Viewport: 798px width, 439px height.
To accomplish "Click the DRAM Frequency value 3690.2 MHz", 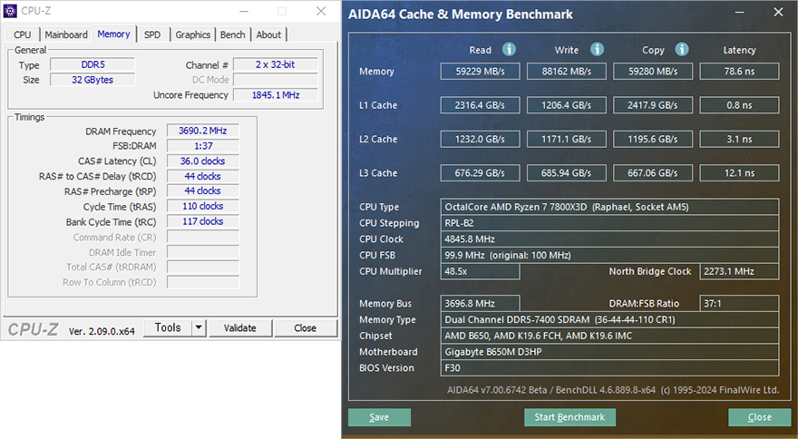I will click(202, 131).
